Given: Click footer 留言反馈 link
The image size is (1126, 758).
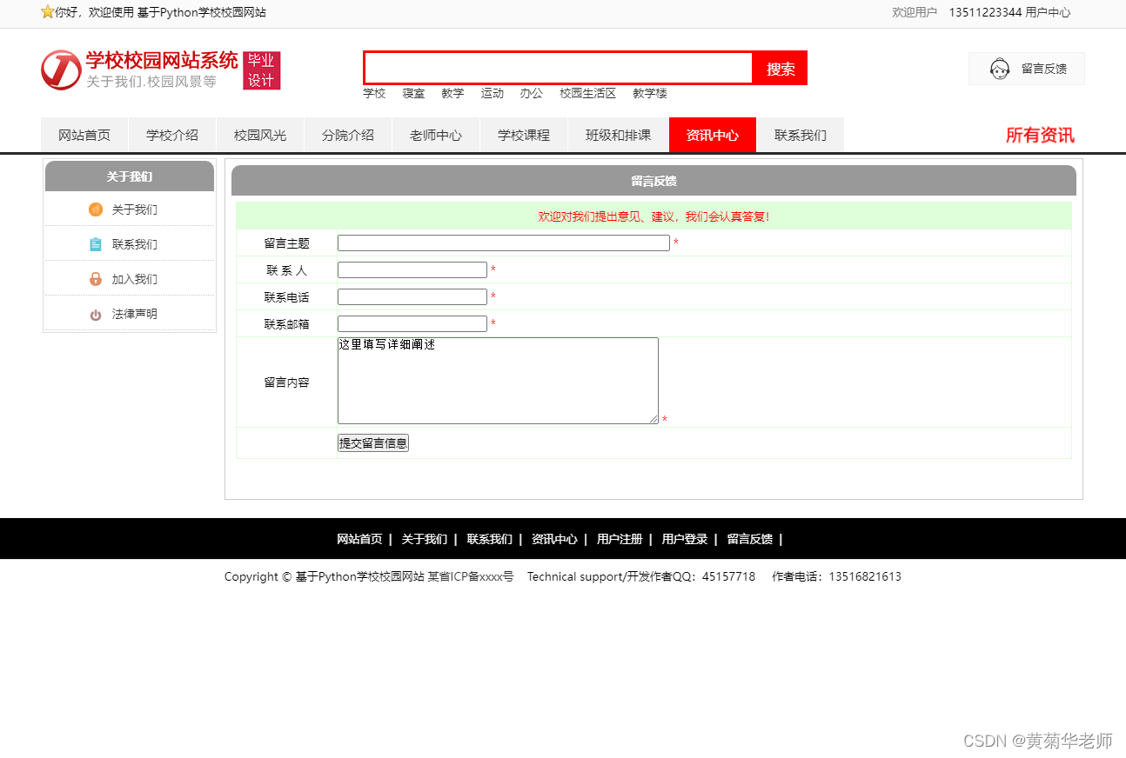Looking at the screenshot, I should 750,539.
